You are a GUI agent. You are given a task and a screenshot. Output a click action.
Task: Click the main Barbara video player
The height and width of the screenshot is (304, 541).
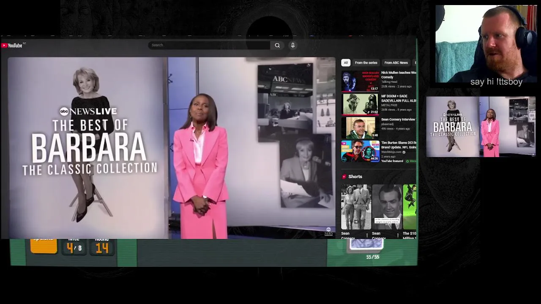click(x=171, y=148)
